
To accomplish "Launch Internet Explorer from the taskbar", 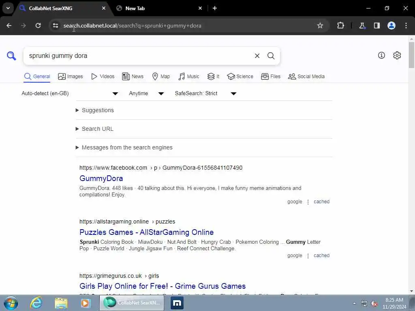I will click(36, 303).
